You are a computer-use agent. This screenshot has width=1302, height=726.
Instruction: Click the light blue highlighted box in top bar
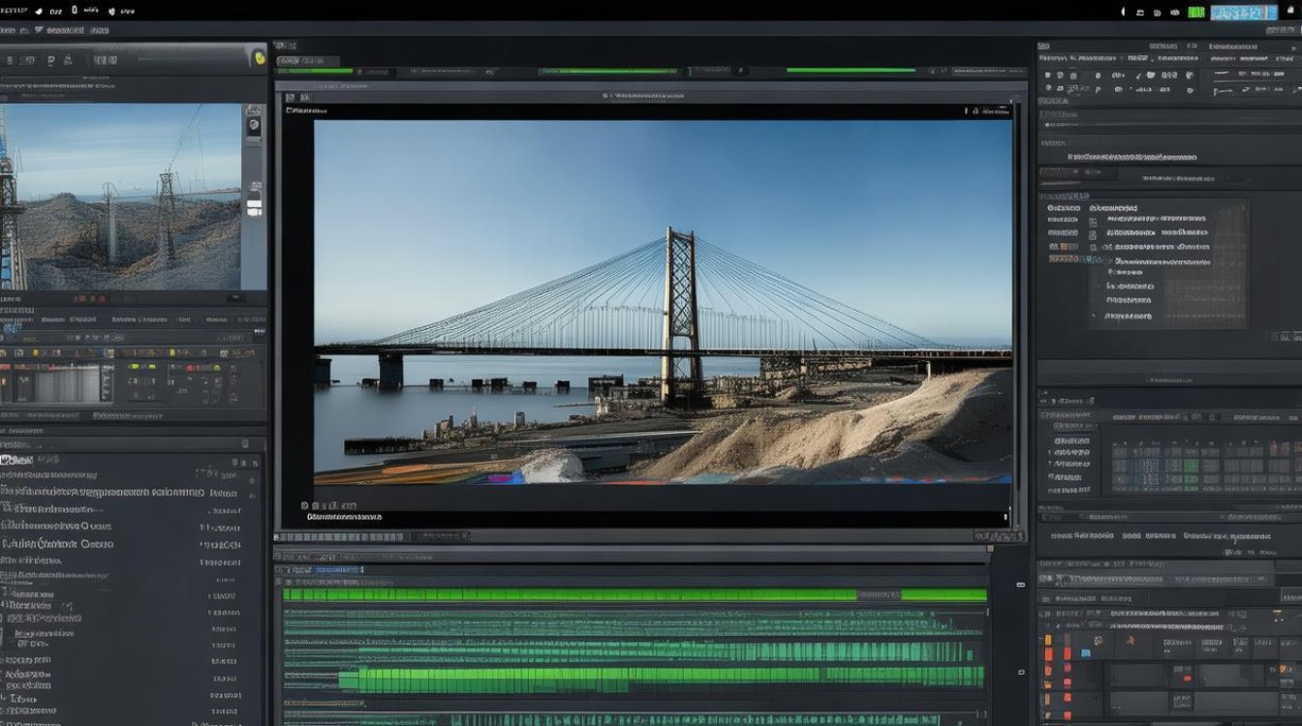pyautogui.click(x=1243, y=12)
